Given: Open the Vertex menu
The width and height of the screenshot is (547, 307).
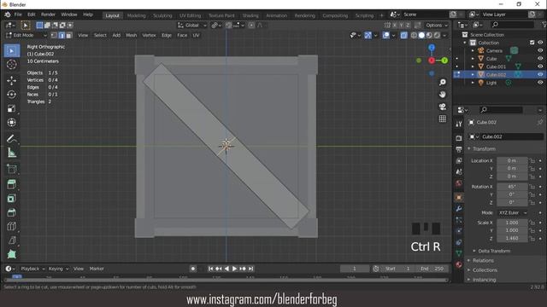Looking at the screenshot, I should tap(149, 35).
